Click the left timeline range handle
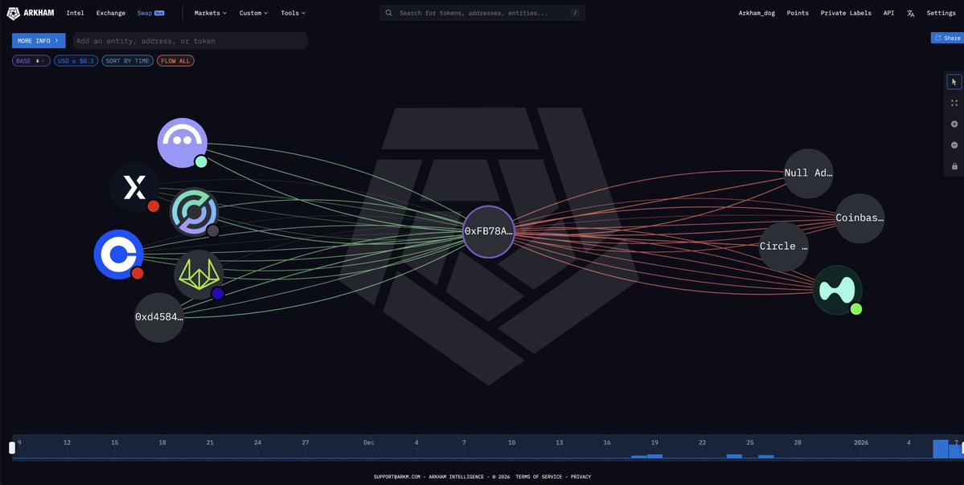964x485 pixels. tap(12, 448)
